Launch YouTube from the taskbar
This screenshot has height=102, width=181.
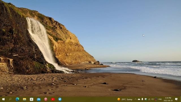(x=53, y=99)
